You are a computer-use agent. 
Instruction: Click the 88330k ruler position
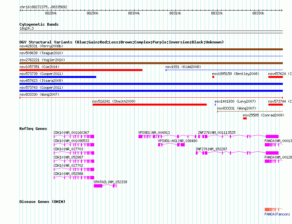258,13
